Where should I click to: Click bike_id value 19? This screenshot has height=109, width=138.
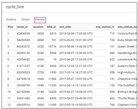pos(55,59)
